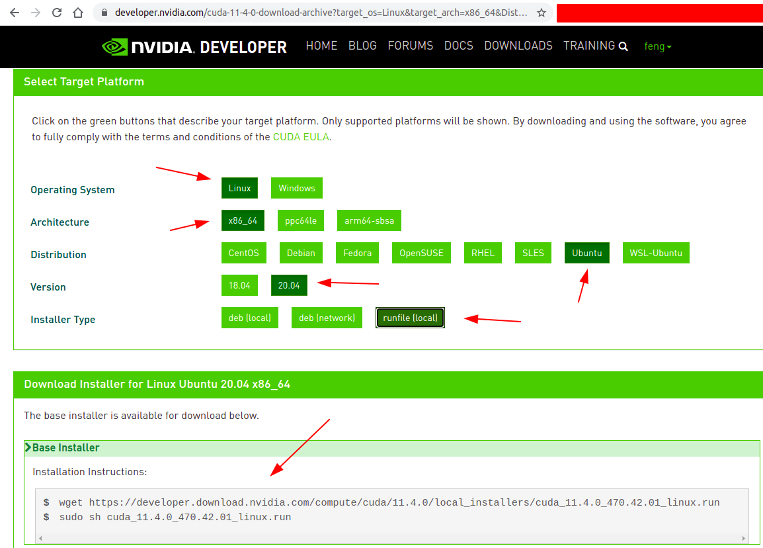Choose runfile (local) installer type
This screenshot has width=763, height=548.
coord(410,318)
